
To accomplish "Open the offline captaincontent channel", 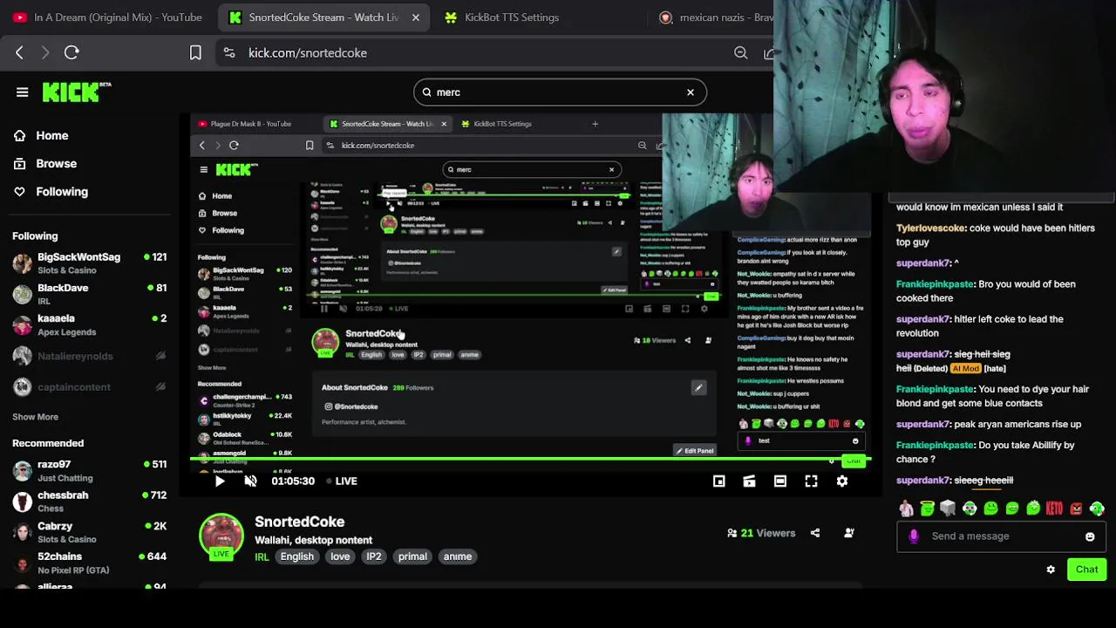I will pos(91,386).
